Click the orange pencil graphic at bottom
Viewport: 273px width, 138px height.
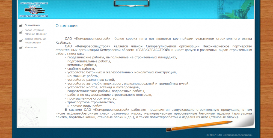click(x=199, y=126)
